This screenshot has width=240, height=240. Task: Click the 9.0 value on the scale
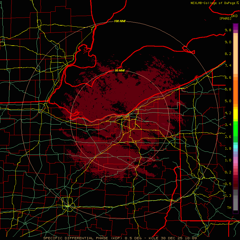[x=228, y=42]
